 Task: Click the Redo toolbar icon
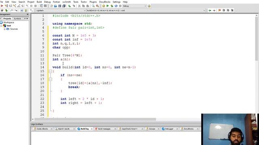pyautogui.click(x=74, y=6)
